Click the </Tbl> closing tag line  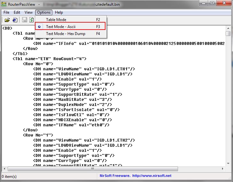(20, 53)
